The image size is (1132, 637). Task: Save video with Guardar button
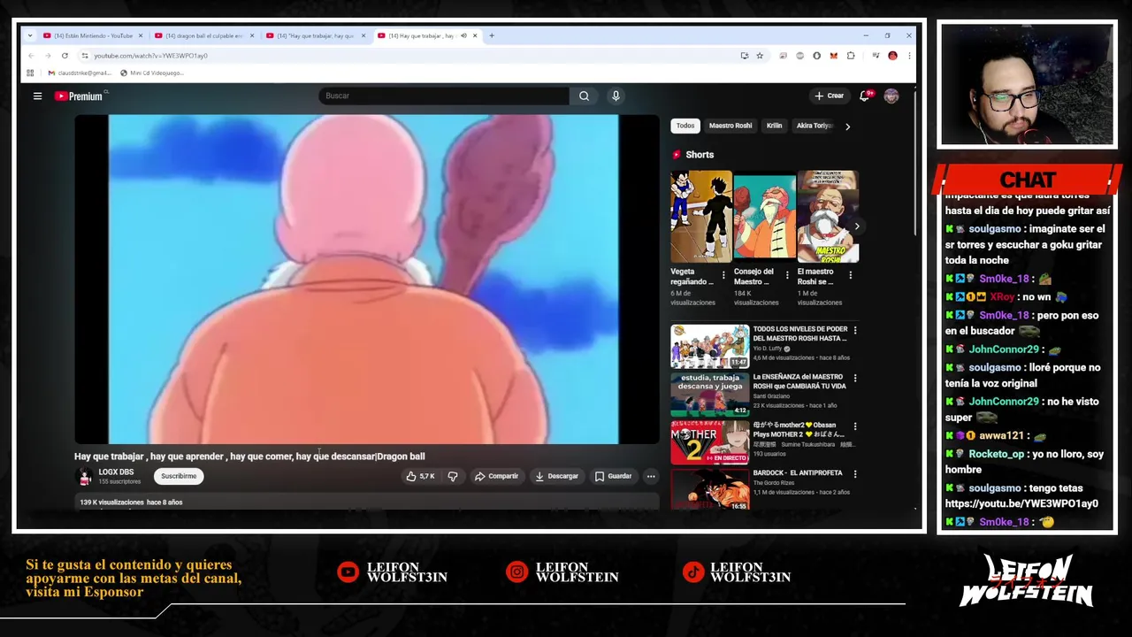(613, 476)
